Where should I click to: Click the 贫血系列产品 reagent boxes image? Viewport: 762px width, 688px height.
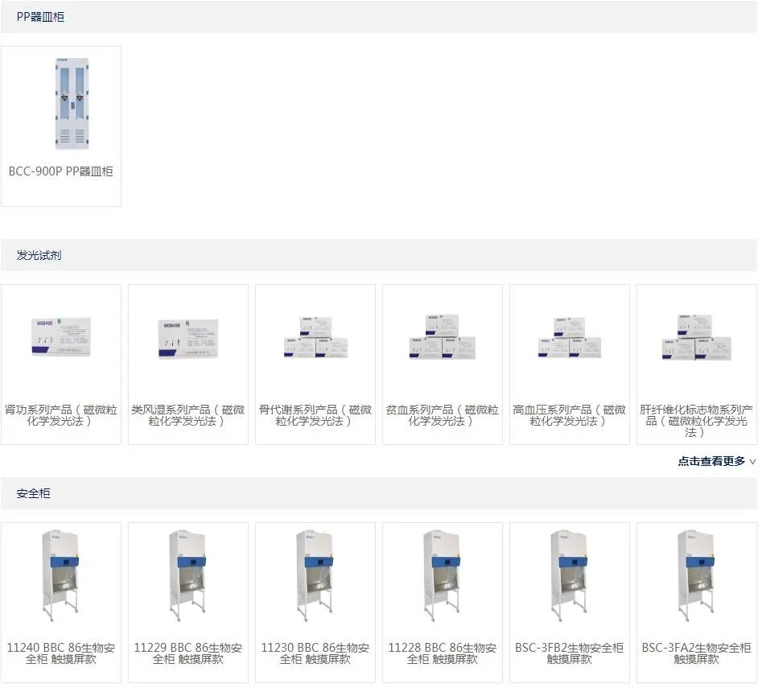point(443,336)
